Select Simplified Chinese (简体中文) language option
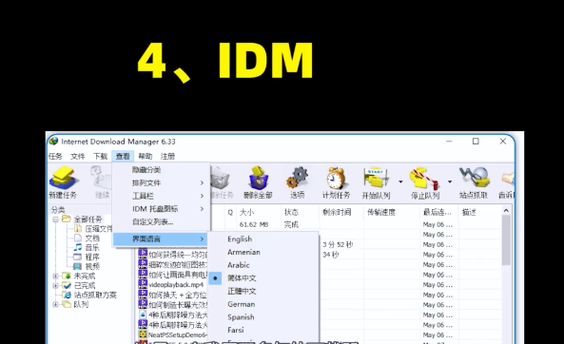This screenshot has width=564, height=344. pyautogui.click(x=242, y=277)
